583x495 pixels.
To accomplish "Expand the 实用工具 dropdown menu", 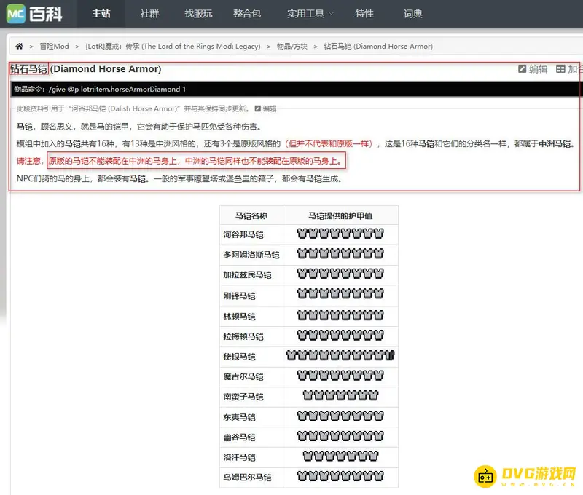I will coord(310,14).
